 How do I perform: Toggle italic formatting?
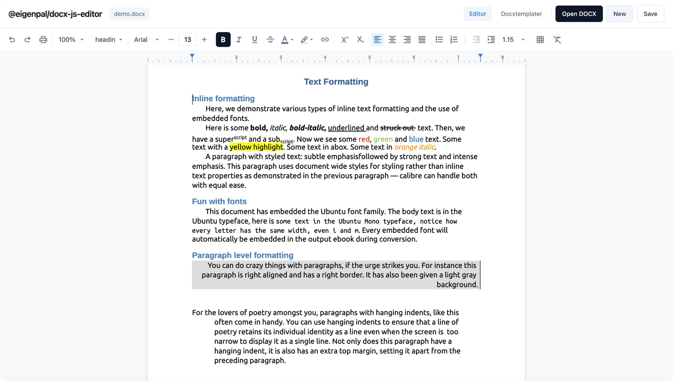[239, 39]
